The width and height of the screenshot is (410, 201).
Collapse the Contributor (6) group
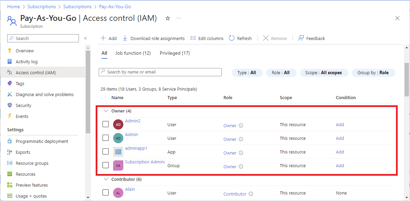[105, 179]
